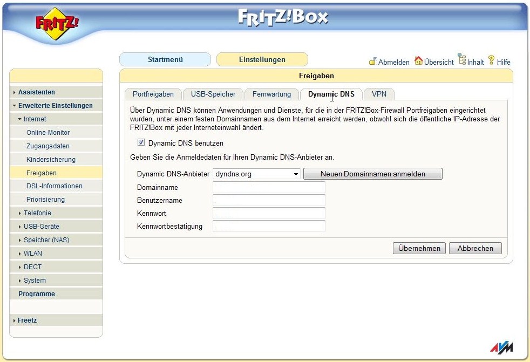The width and height of the screenshot is (530, 362).
Task: Click the Speicher (NAS) sidebar label
Action: click(46, 240)
